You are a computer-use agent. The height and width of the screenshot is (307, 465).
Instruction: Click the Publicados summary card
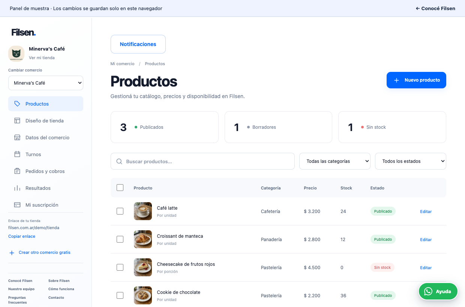[164, 127]
